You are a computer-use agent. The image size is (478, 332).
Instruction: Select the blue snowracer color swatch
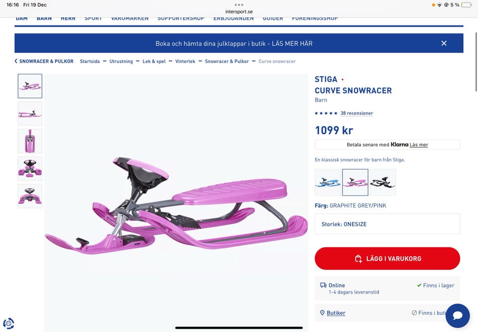[328, 182]
